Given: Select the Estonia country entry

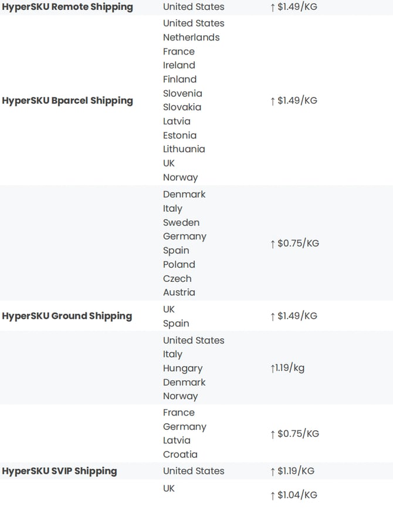Looking at the screenshot, I should [x=179, y=135].
